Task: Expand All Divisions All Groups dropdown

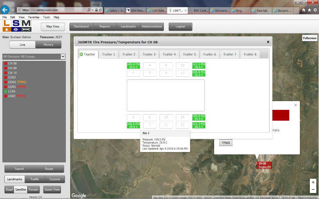Action: [63, 57]
